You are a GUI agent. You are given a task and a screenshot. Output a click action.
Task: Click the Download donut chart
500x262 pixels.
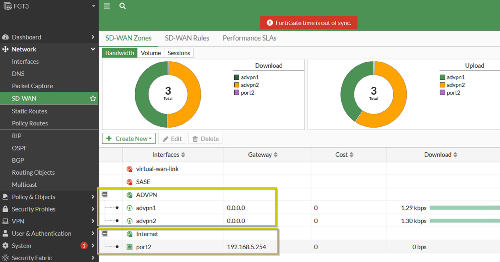click(168, 95)
